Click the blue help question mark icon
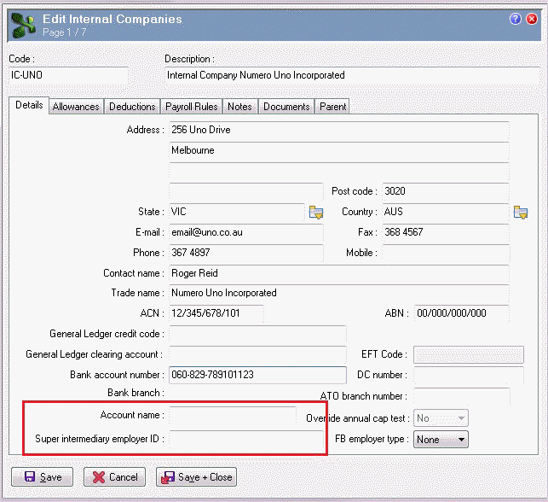This screenshot has width=548, height=502. (516, 19)
